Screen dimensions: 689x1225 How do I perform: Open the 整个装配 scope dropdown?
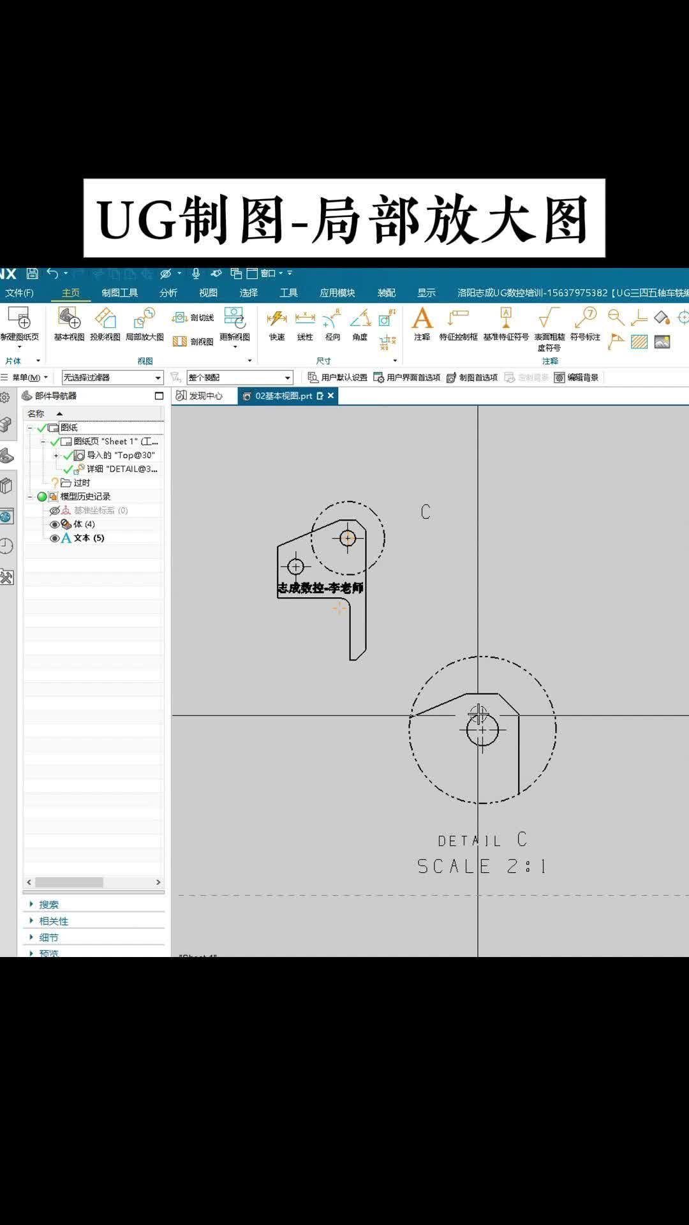tap(240, 378)
